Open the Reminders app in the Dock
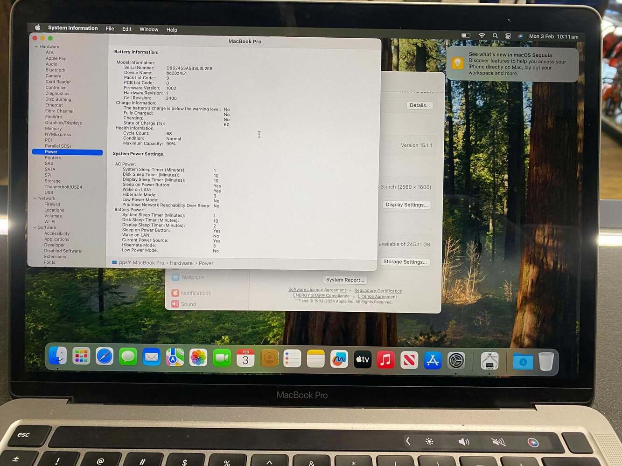The width and height of the screenshot is (622, 466). pyautogui.click(x=293, y=359)
